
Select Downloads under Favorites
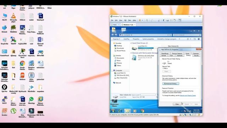coord(119,48)
